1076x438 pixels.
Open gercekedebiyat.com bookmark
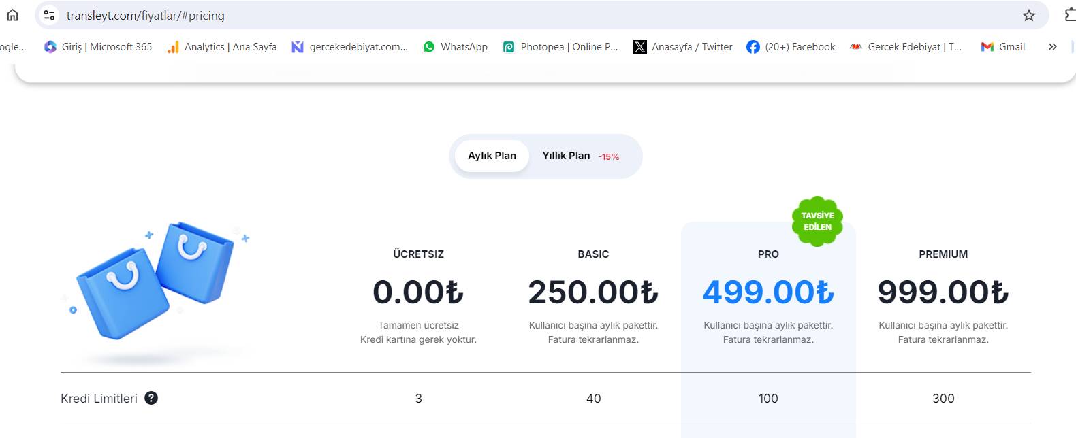349,47
